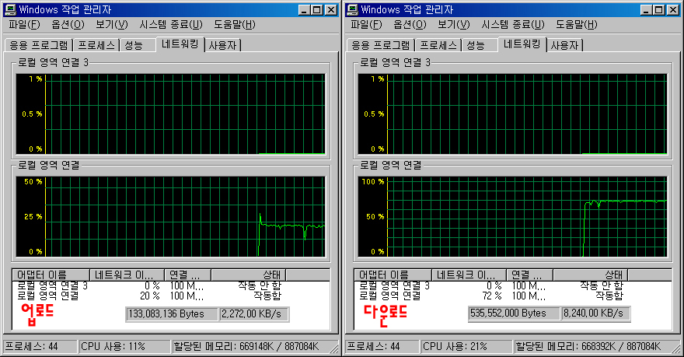Select 로컬 영역 연결 row with 20 % utilization

[x=149, y=296]
